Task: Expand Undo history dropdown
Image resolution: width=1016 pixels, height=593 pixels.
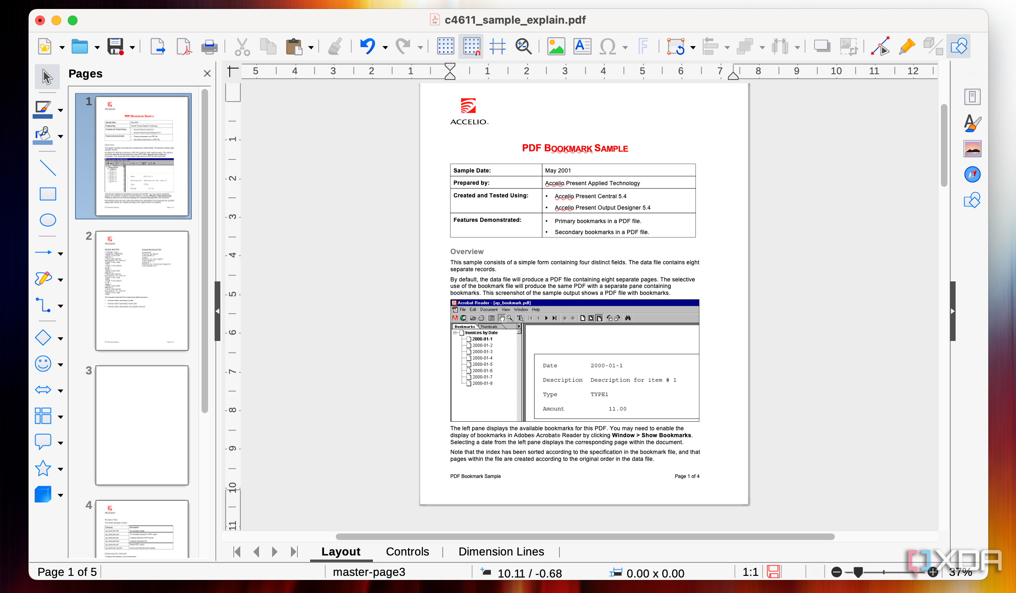Action: pos(385,48)
